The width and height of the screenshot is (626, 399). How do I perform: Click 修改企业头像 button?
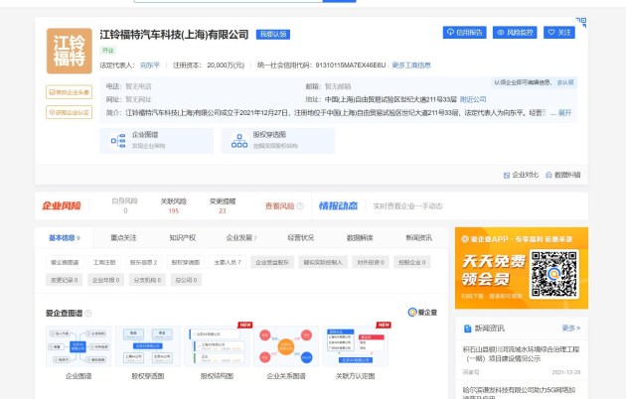pos(70,92)
